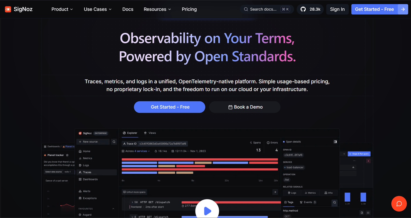Click the trace ID value field
Image resolution: width=411 pixels, height=218 pixels.
pyautogui.click(x=163, y=144)
